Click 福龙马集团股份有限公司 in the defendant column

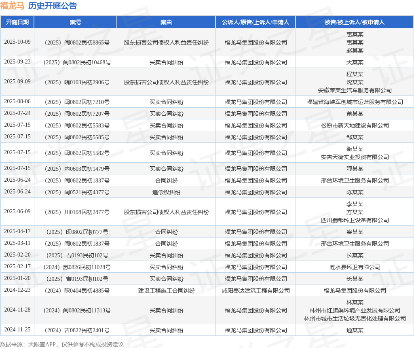point(355,291)
